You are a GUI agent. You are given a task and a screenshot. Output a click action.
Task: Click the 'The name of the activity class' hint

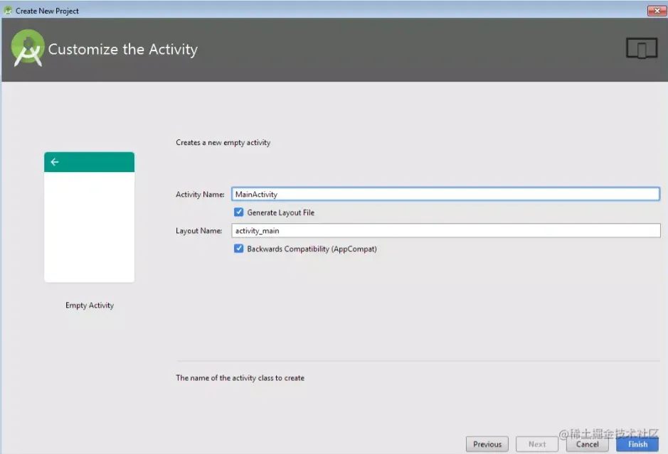tap(240, 378)
